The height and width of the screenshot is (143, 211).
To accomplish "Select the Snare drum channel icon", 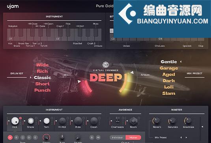I will click(31, 121).
